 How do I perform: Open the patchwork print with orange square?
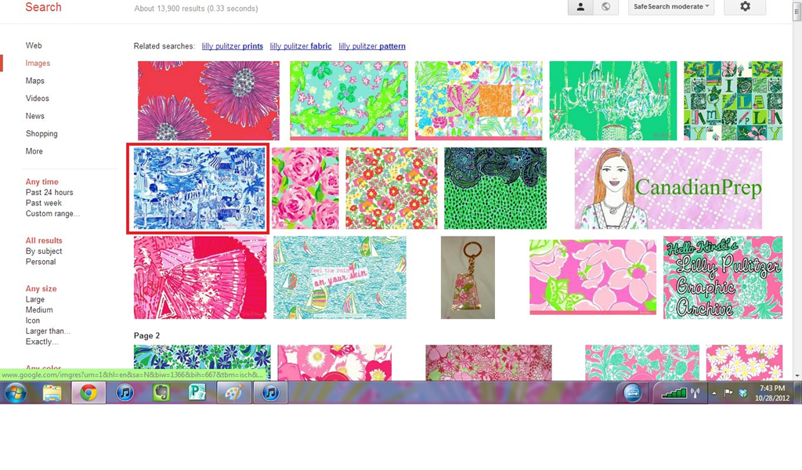point(479,101)
